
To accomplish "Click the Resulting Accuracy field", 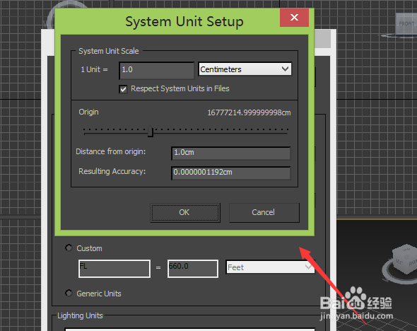I will [x=231, y=173].
